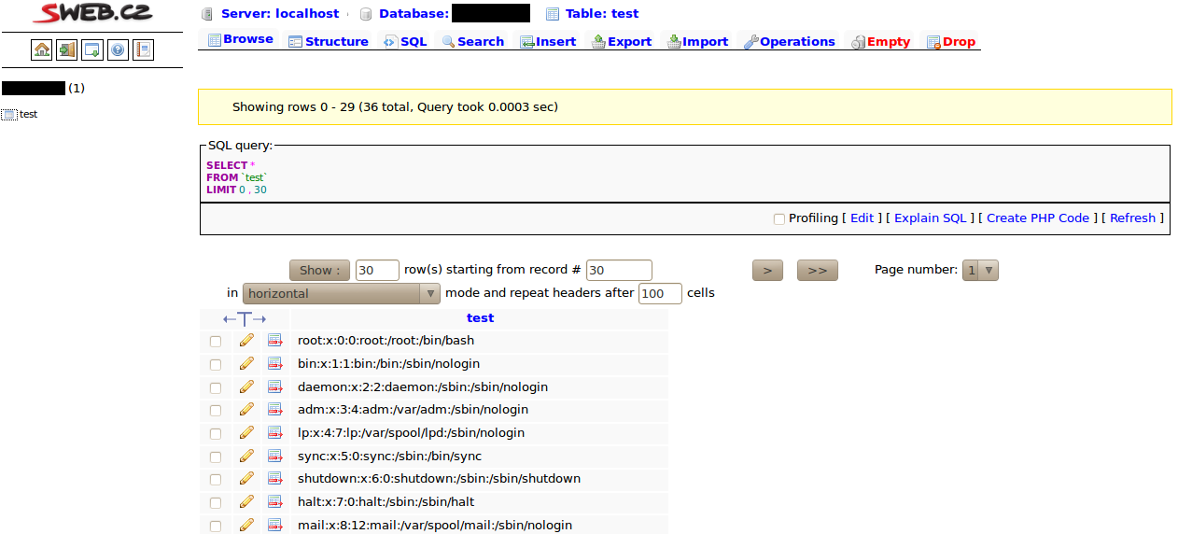Click the edit pencil for the root row

[246, 341]
